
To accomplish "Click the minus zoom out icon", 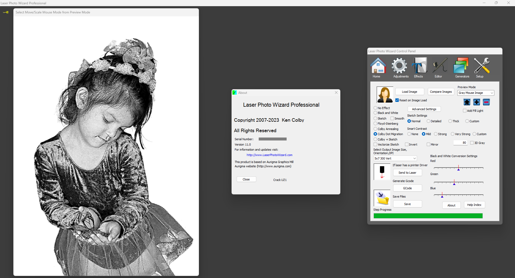I will pos(486,102).
